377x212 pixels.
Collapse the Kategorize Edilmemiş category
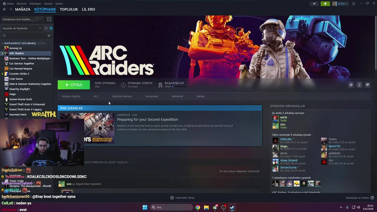[2, 43]
